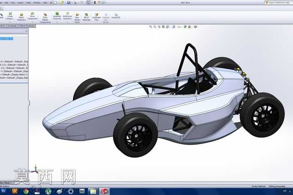Toggle the Instant3D tool
This screenshot has width=293, height=195.
(x=116, y=16)
